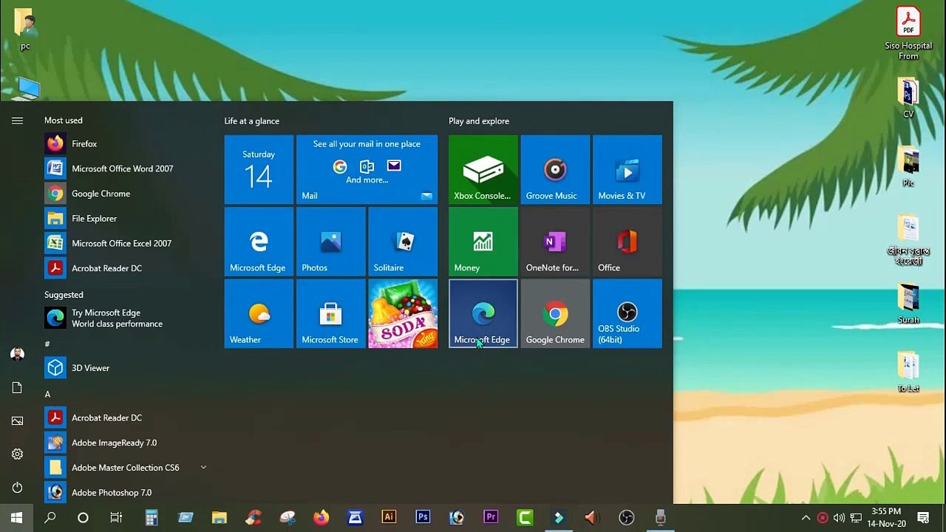Open Settings gear in Start menu
This screenshot has width=946, height=532.
[x=17, y=454]
